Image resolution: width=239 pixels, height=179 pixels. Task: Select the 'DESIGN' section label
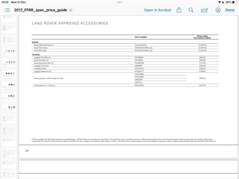coord(35,42)
